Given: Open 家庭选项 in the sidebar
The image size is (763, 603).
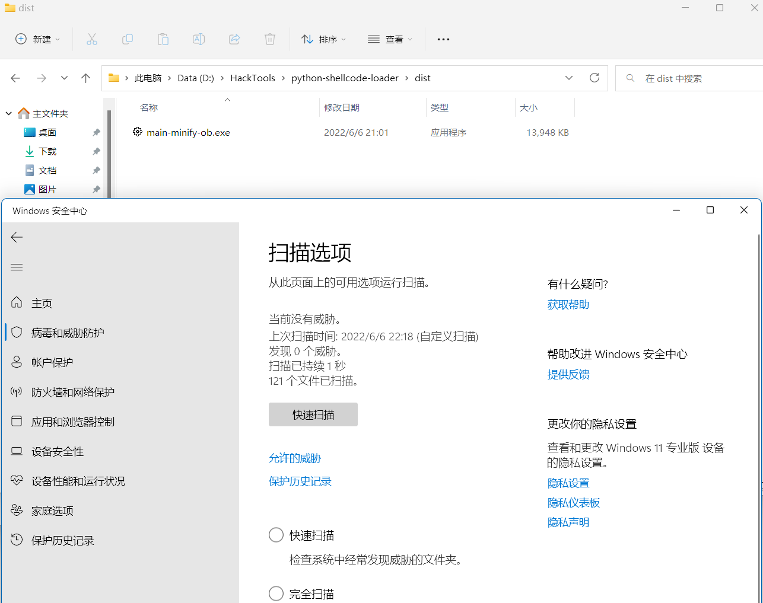Looking at the screenshot, I should 120,511.
